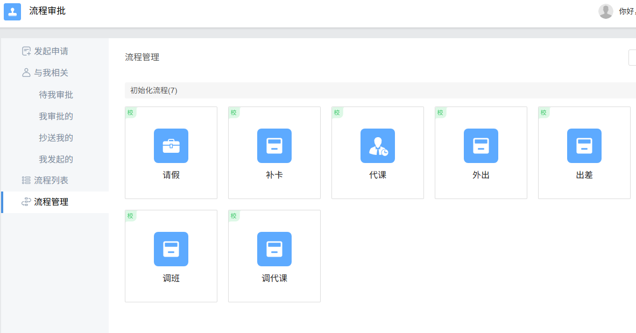Click the 请假 briefcase icon
Screen dimensions: 636x333
click(171, 146)
